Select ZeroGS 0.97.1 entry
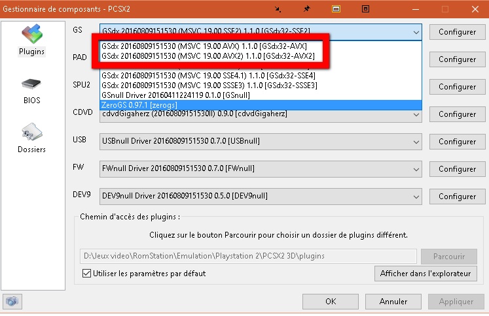Screen dimensions: 489x316 coord(261,105)
